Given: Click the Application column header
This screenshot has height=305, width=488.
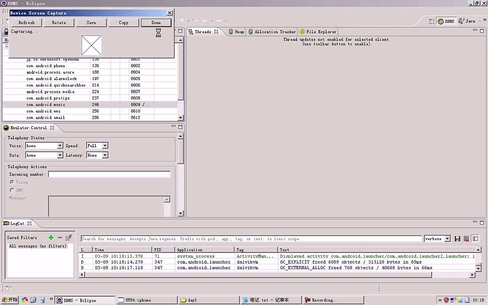Looking at the screenshot, I should pos(205,250).
